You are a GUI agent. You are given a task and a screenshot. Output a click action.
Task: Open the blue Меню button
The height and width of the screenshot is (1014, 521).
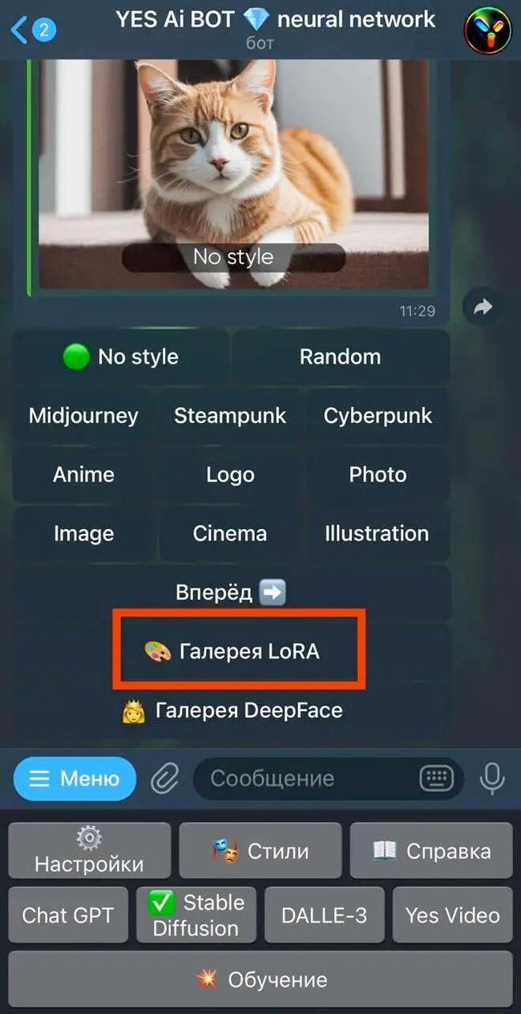click(x=75, y=778)
